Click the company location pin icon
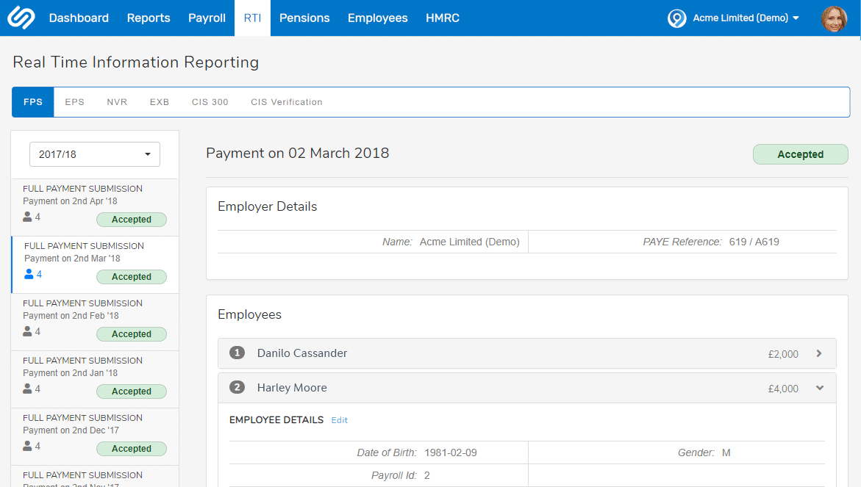 (676, 18)
